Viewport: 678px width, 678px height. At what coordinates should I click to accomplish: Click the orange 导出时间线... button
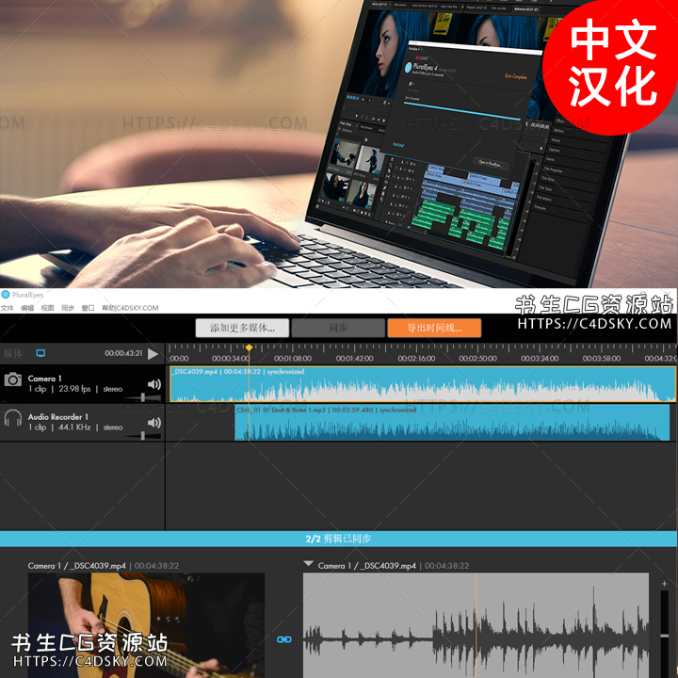click(x=434, y=329)
